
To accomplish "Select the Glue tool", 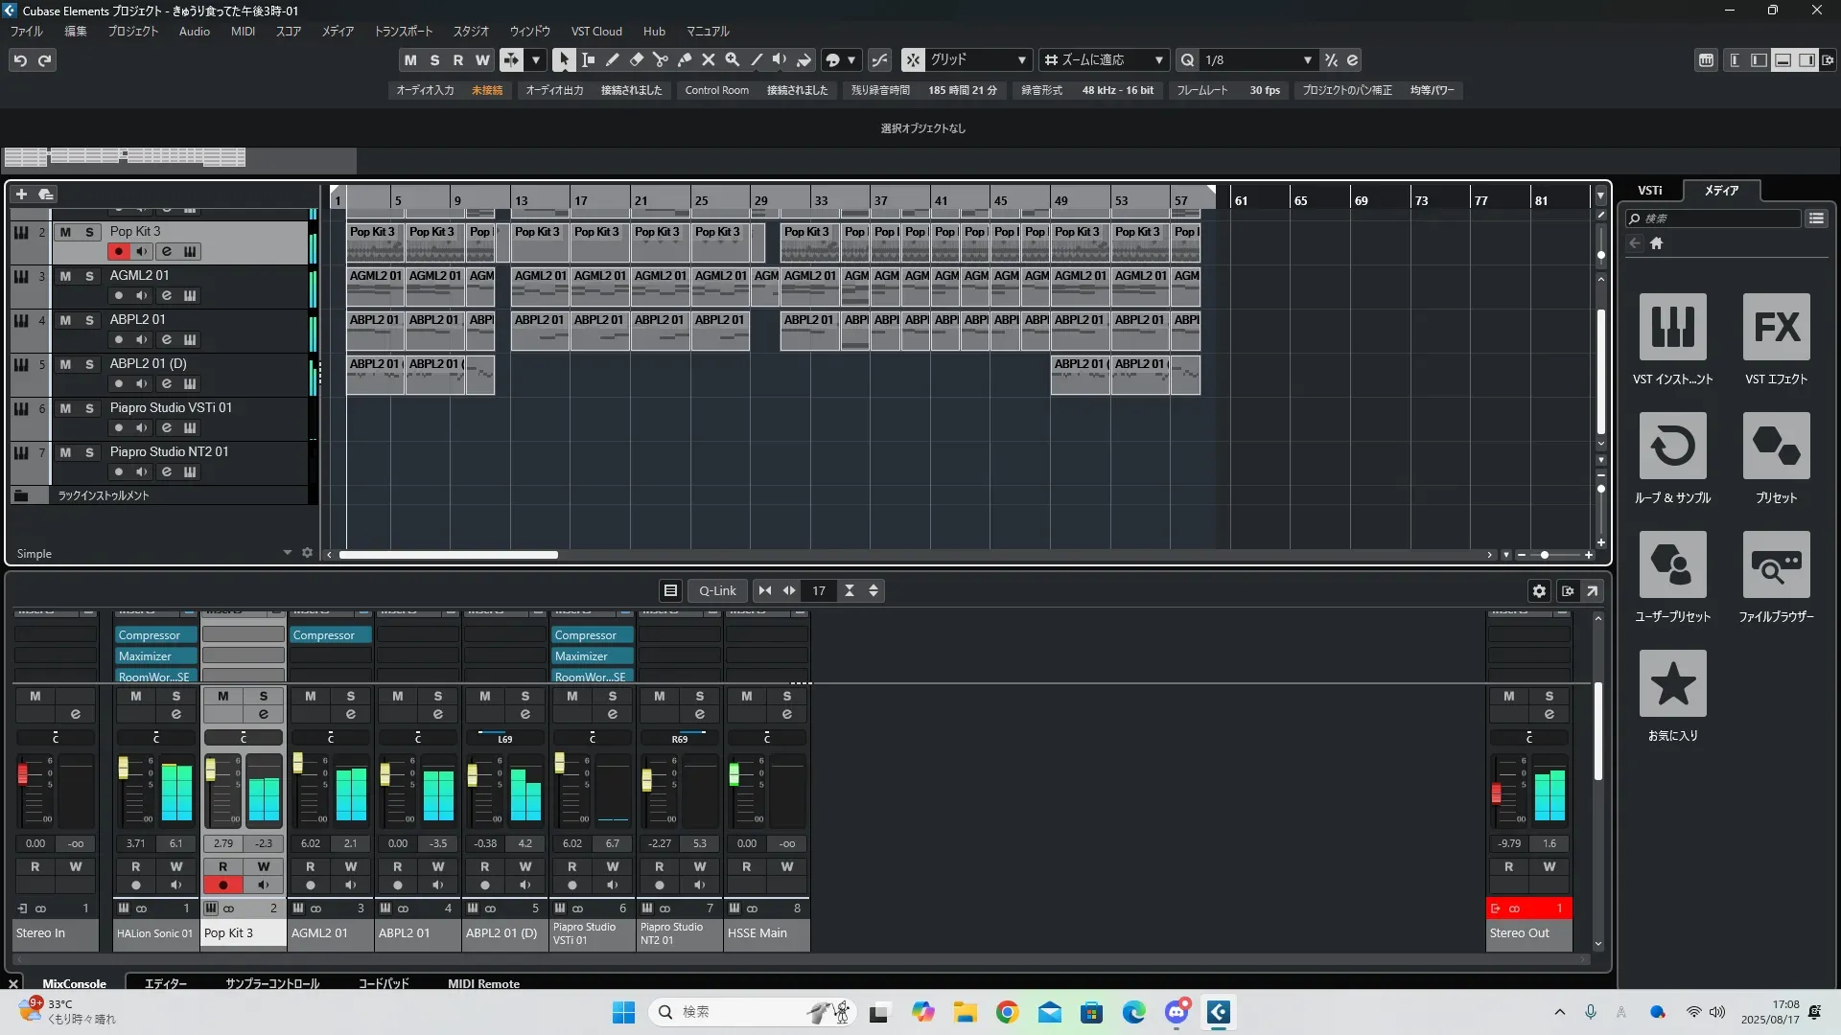I will tap(684, 59).
